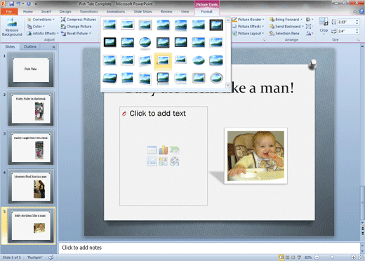Switch to Slide Sorter view in status bar
This screenshot has width=365, height=261.
[287, 257]
